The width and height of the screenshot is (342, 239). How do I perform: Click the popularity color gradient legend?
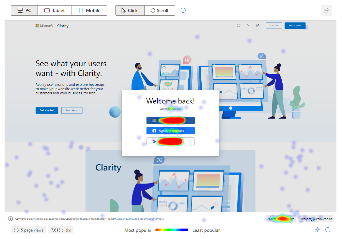pyautogui.click(x=172, y=230)
